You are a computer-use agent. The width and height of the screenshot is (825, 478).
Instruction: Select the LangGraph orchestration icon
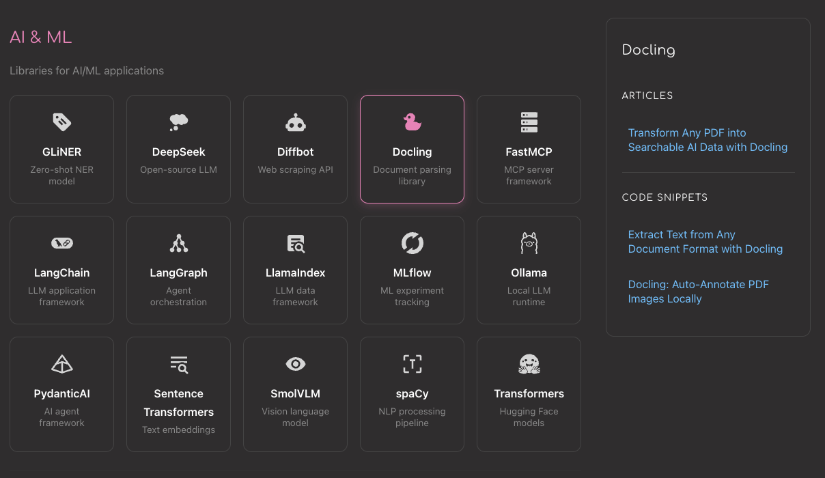coord(178,243)
